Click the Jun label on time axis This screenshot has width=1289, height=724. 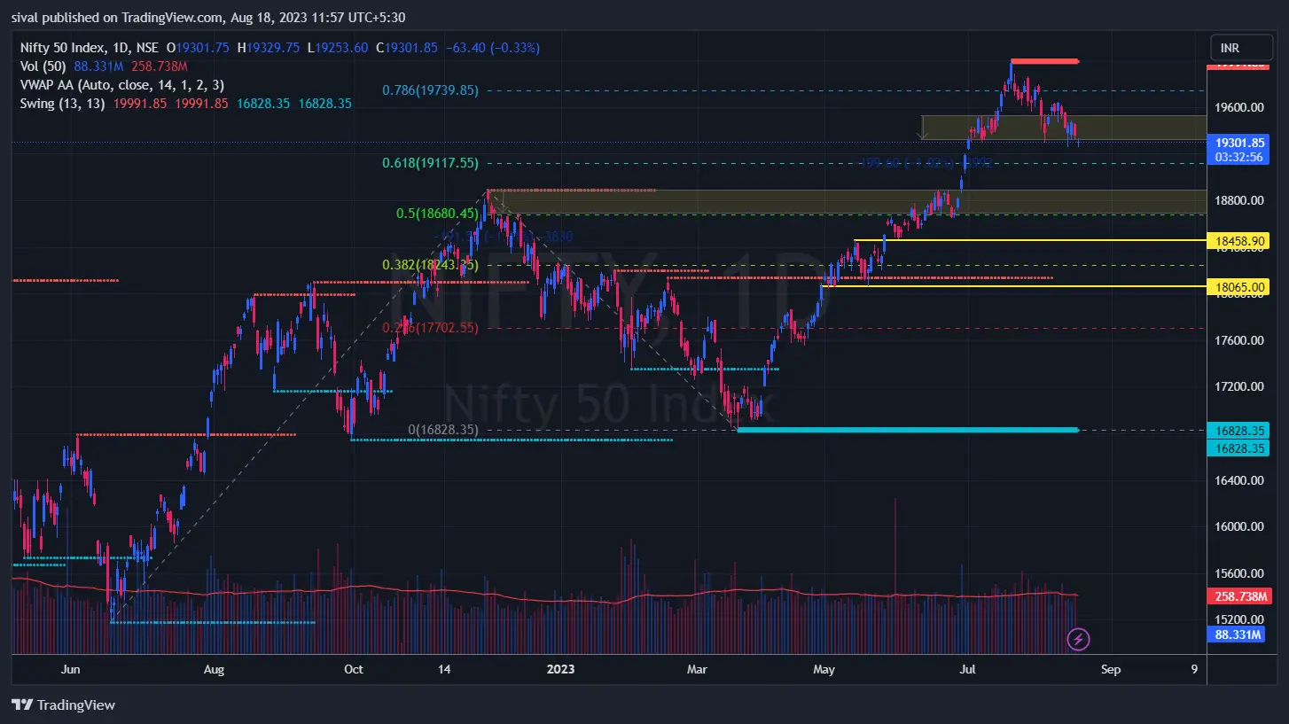click(72, 669)
